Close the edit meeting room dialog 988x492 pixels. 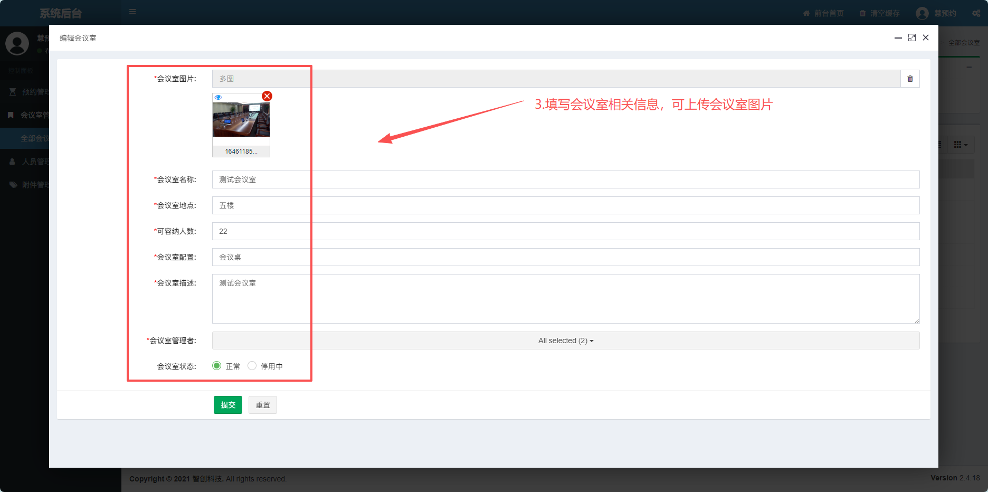click(926, 38)
